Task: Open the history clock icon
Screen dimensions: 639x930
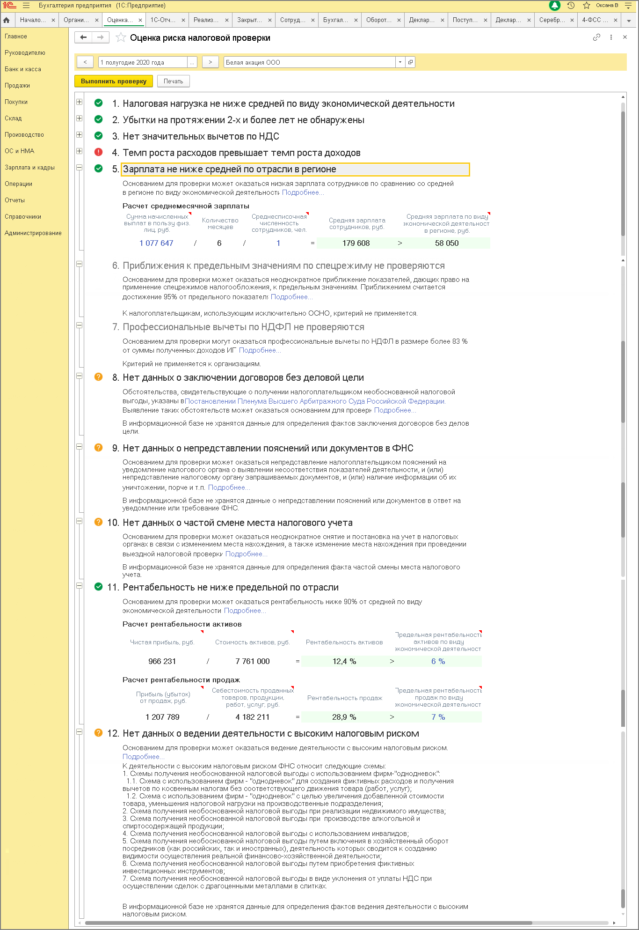Action: coord(571,6)
